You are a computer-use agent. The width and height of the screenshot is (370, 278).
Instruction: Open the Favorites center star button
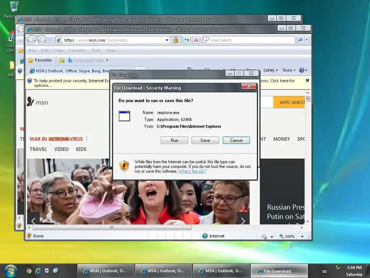[x=40, y=60]
